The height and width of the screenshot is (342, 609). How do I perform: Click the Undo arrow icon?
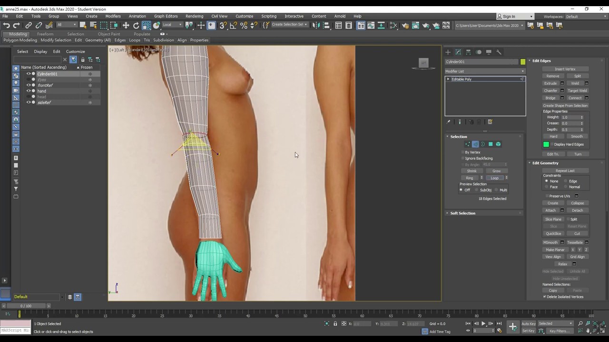[x=6, y=26]
